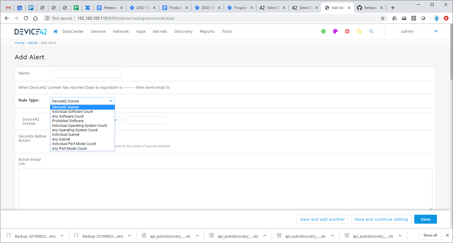Uncheck the Device42 license checkbox
Image resolution: width=453 pixels, height=243 pixels.
click(116, 120)
